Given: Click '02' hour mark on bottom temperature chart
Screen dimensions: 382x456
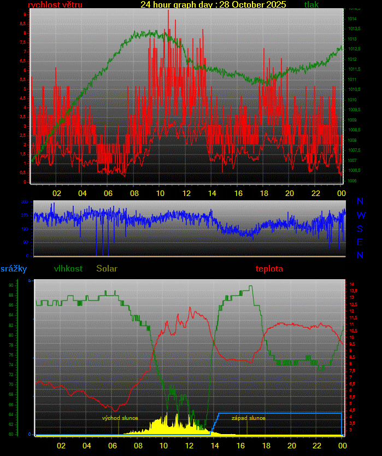Looking at the screenshot, I should (61, 446).
